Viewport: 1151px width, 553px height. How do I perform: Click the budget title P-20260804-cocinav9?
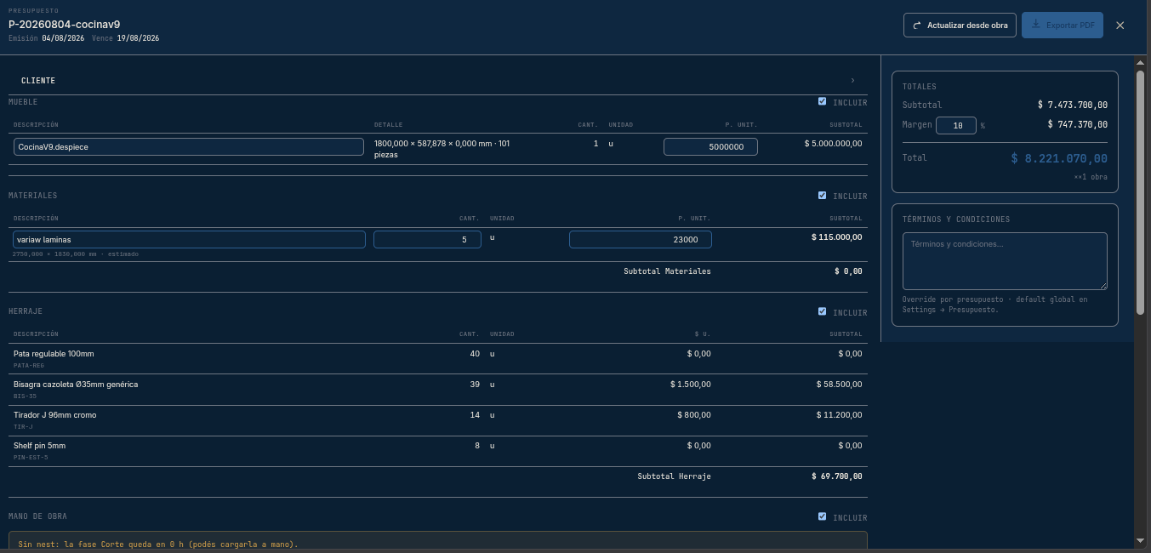65,25
